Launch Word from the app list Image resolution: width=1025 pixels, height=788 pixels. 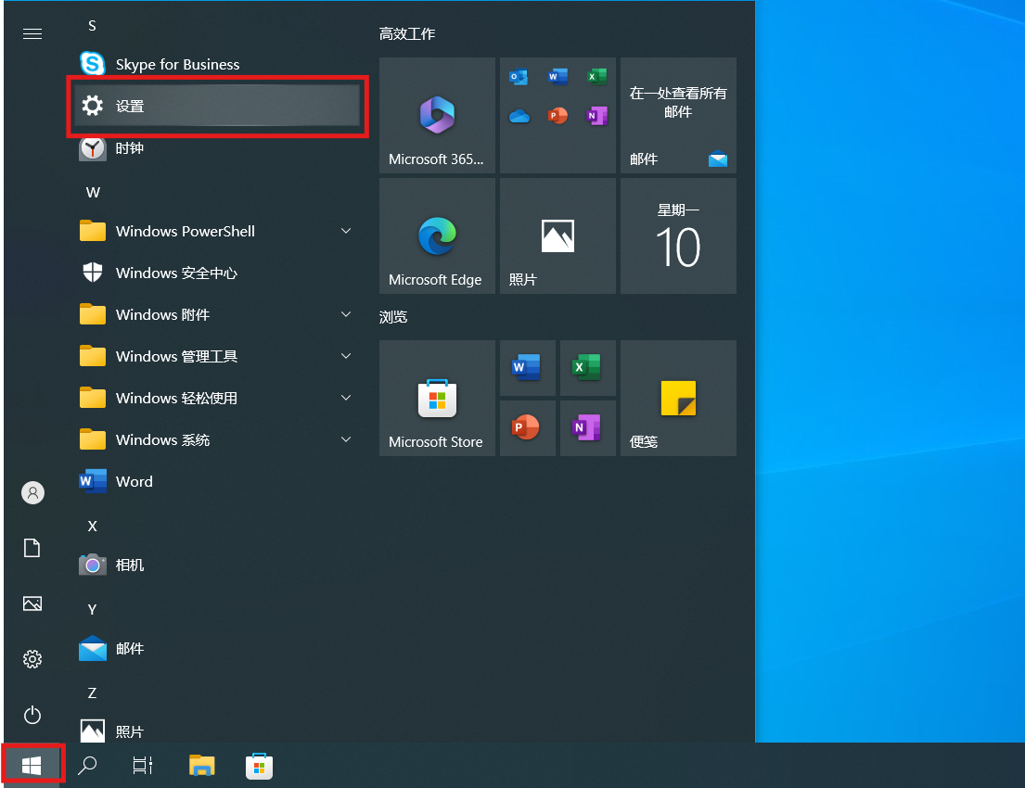(216, 481)
